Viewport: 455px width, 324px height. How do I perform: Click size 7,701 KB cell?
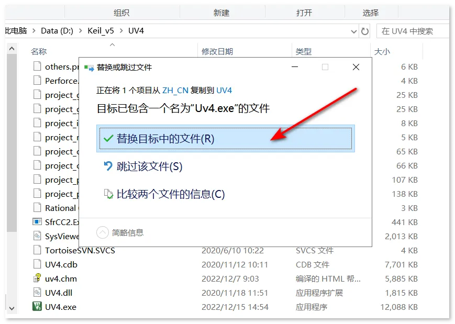(x=401, y=264)
